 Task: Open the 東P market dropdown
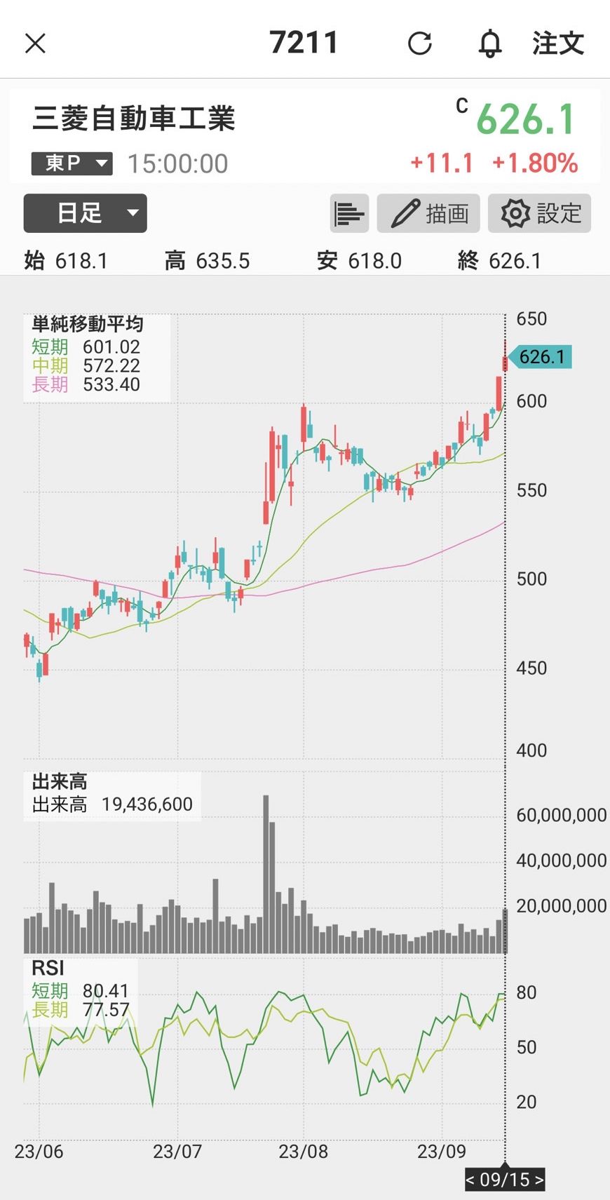coord(72,163)
